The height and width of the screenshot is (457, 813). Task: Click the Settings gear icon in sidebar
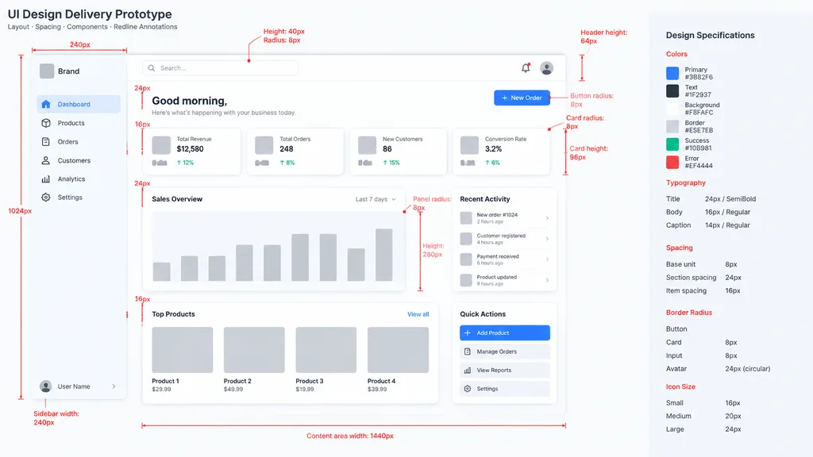click(45, 198)
